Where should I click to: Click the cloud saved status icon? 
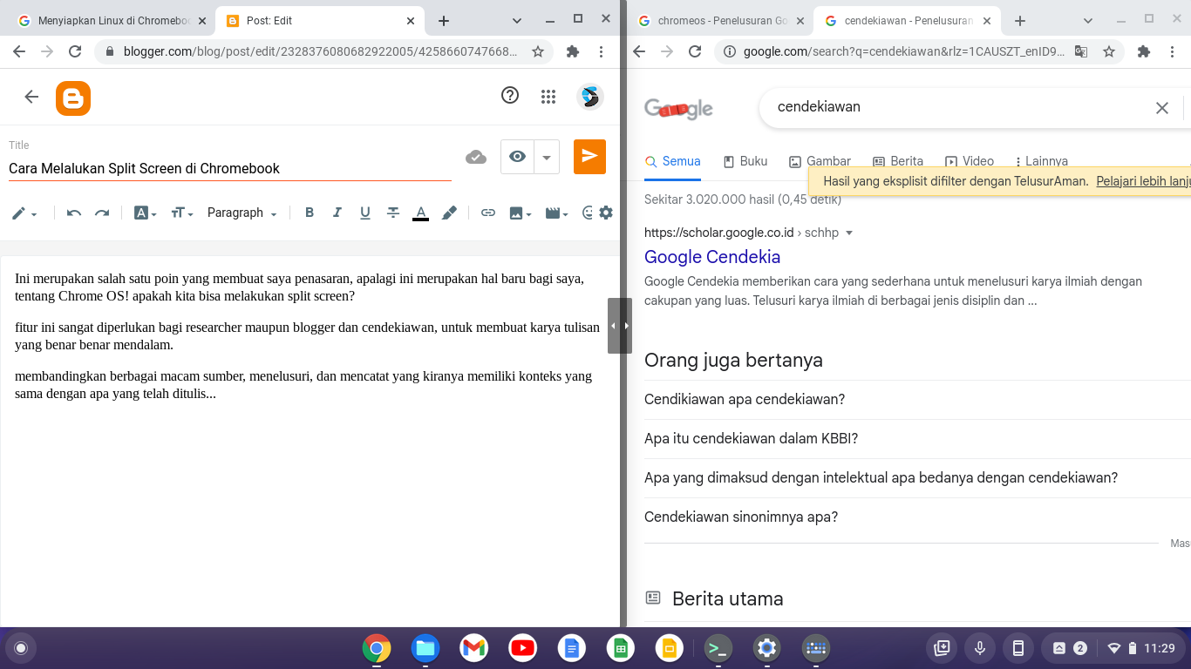(476, 157)
